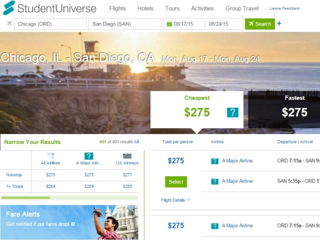Click the A Major Airline question icon in filter matrix
The image size is (320, 240).
click(89, 156)
